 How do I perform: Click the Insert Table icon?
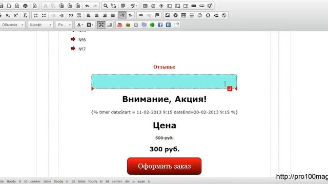[x=183, y=15]
